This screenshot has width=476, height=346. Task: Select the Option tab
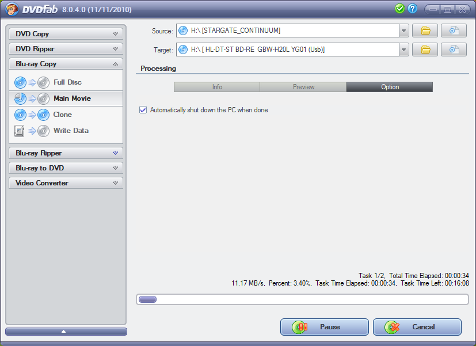(390, 87)
